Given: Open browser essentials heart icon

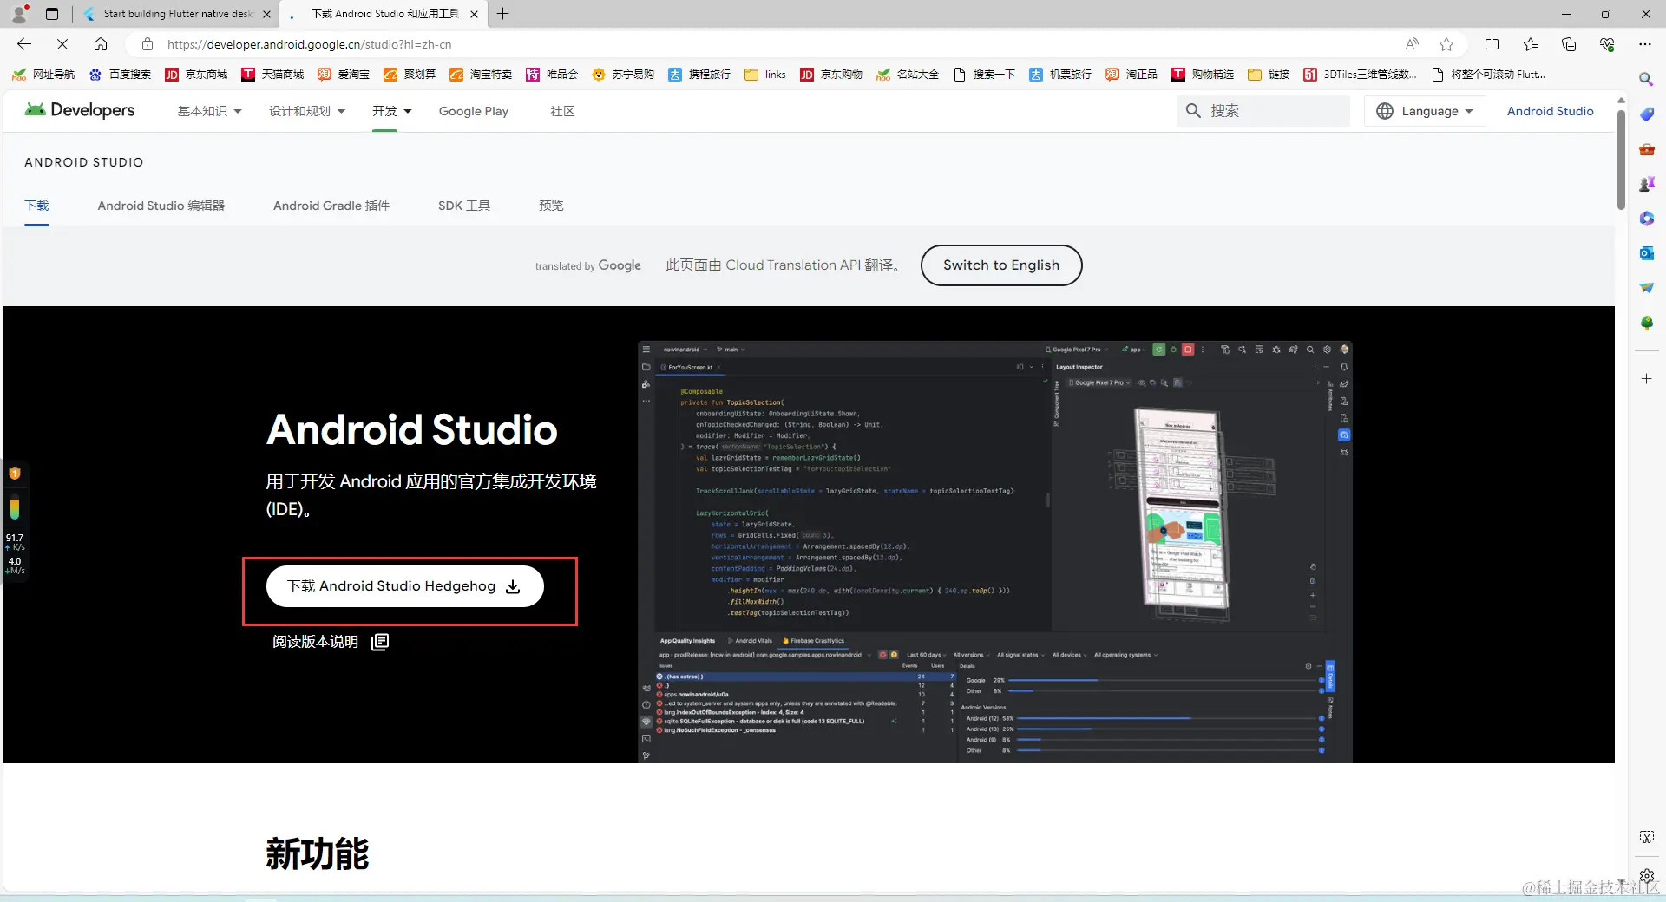Looking at the screenshot, I should click(1607, 44).
